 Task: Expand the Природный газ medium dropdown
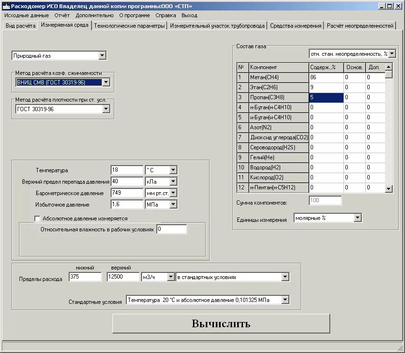point(102,56)
